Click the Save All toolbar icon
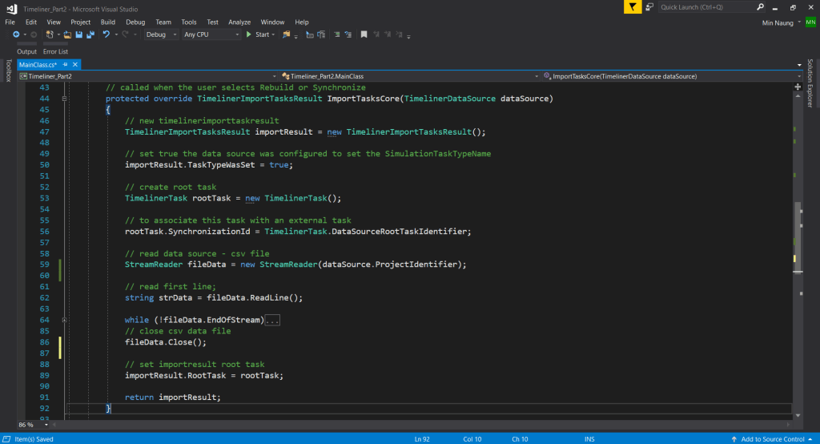The image size is (820, 444). point(89,34)
